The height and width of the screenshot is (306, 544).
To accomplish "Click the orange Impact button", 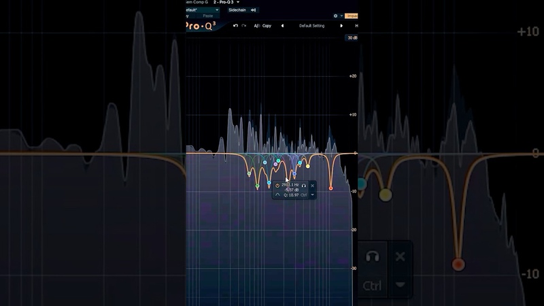I will (x=352, y=16).
